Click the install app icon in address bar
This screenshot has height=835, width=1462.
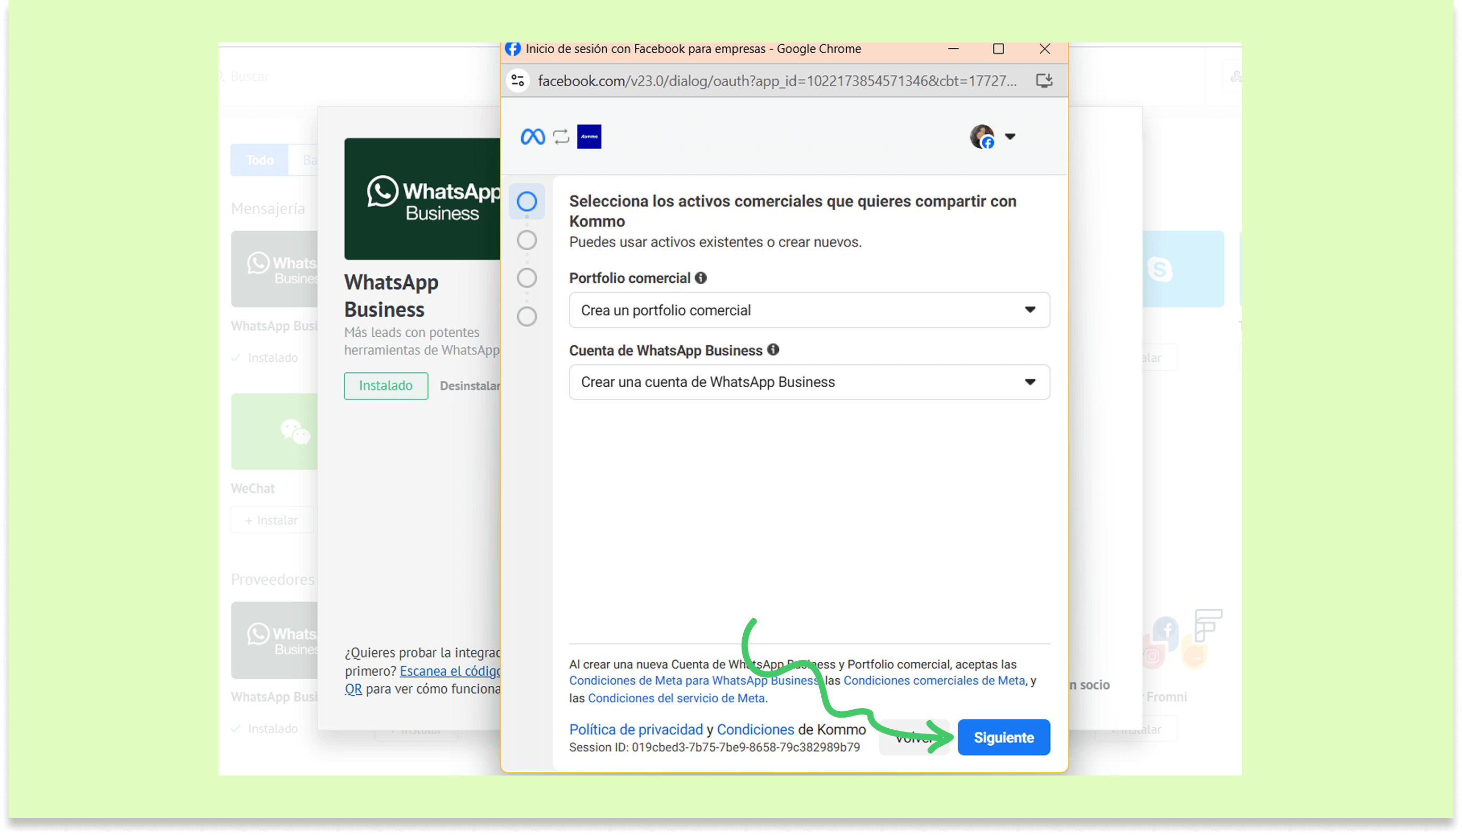tap(1044, 81)
